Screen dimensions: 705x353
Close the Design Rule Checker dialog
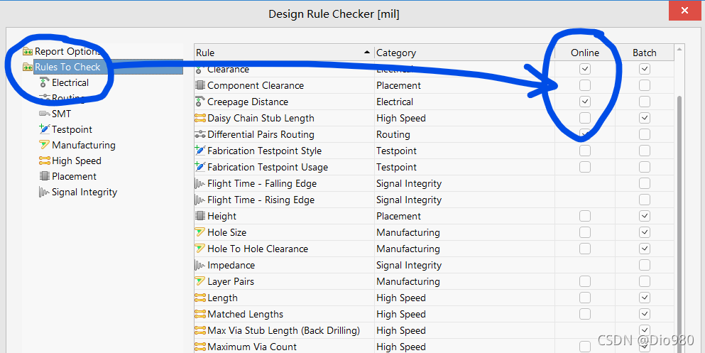point(684,12)
